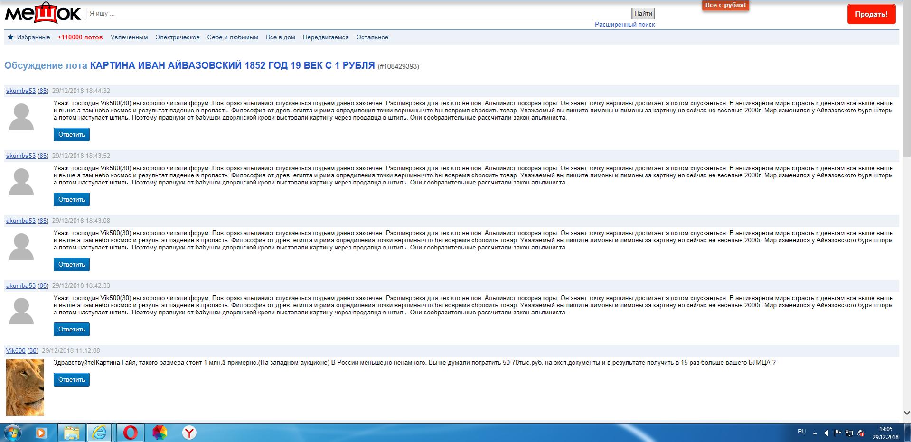The width and height of the screenshot is (911, 442).
Task: Click Ответить under Vik500's comment
Action: coord(71,380)
